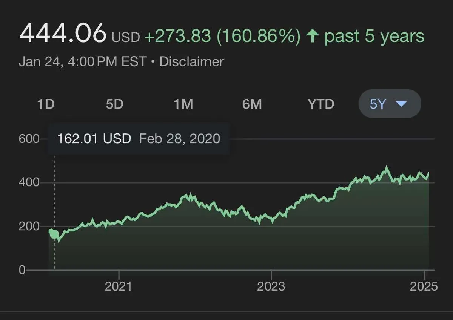
Task: Click the 600 y-axis label
Action: [29, 139]
